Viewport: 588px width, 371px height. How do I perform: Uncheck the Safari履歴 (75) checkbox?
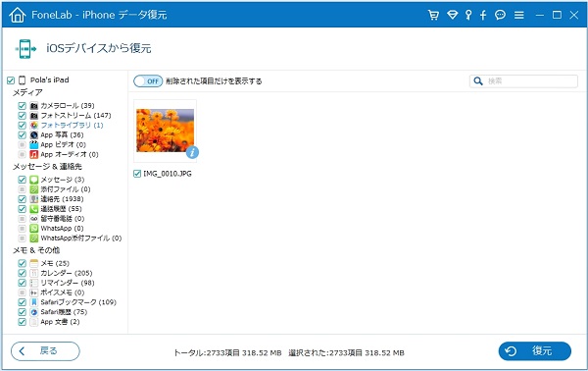[x=22, y=312]
